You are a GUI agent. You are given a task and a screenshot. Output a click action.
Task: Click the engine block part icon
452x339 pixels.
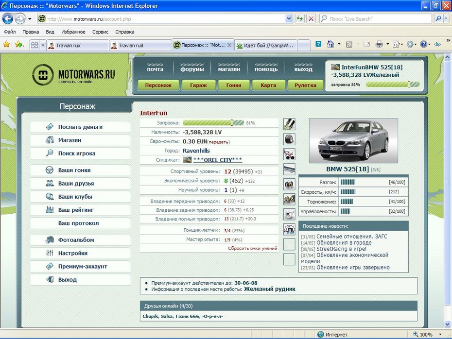289,199
